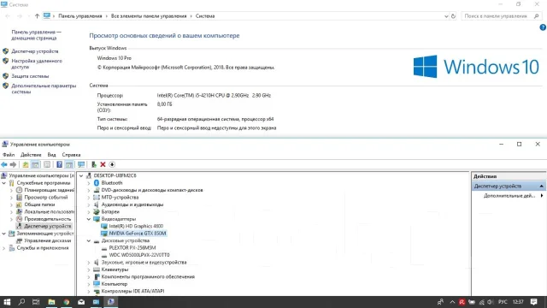Expand the Клавиатуры category

coord(89,269)
